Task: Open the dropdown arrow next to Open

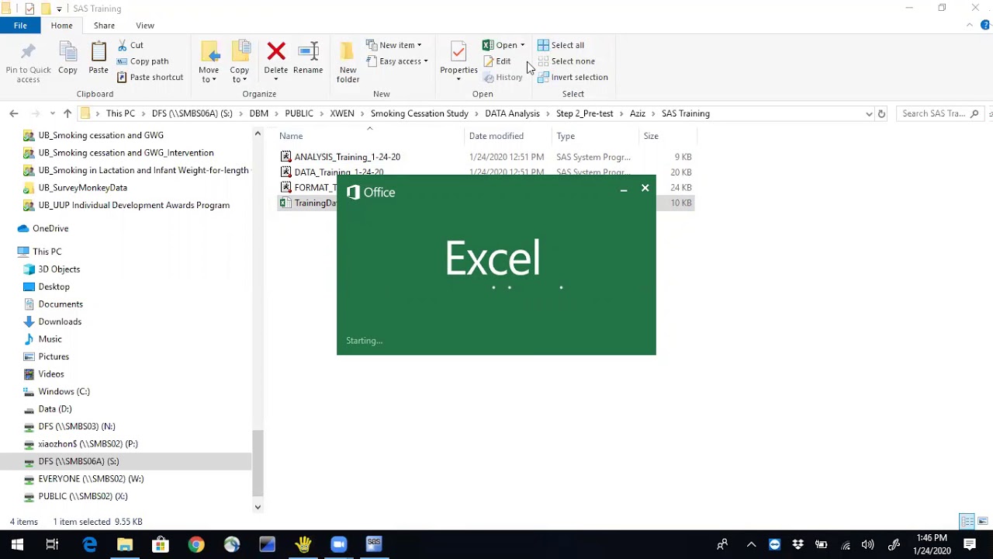Action: point(522,45)
